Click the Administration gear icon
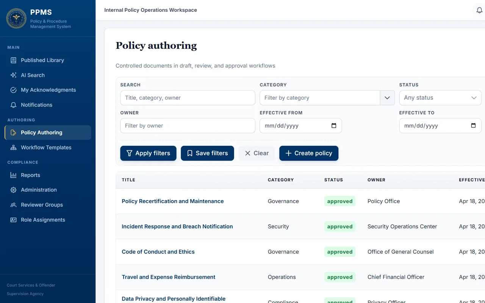Image resolution: width=485 pixels, height=303 pixels. 13,190
